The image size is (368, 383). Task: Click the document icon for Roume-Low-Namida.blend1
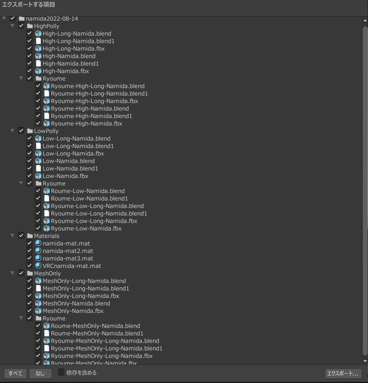(46, 198)
